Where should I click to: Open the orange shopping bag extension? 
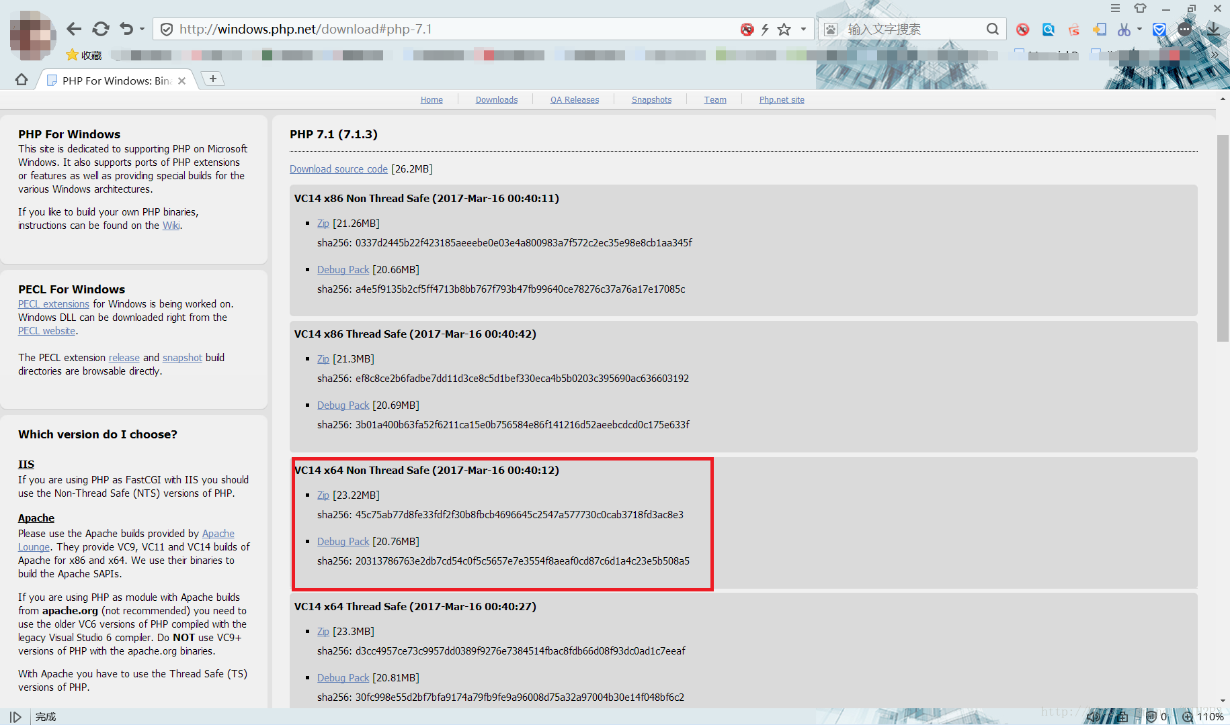[1074, 30]
